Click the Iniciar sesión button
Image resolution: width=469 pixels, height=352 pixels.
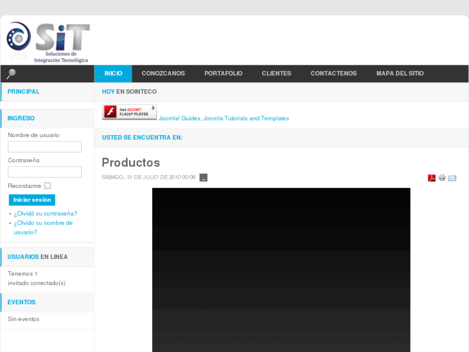point(32,200)
